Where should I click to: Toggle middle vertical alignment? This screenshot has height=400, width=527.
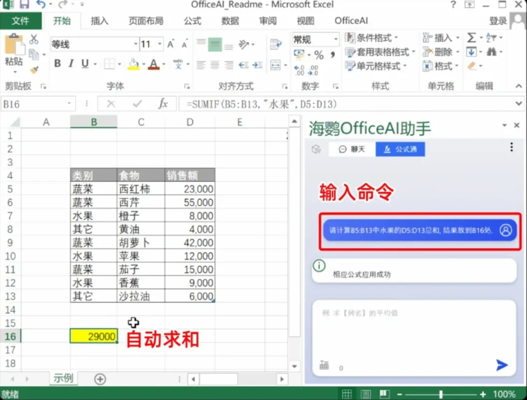tap(215, 44)
